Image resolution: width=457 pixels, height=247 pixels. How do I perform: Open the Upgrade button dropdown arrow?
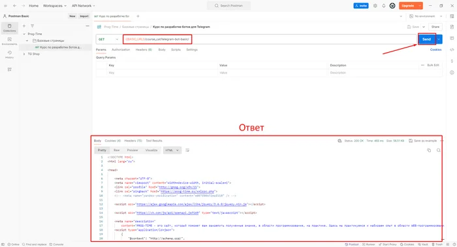tap(420, 5)
